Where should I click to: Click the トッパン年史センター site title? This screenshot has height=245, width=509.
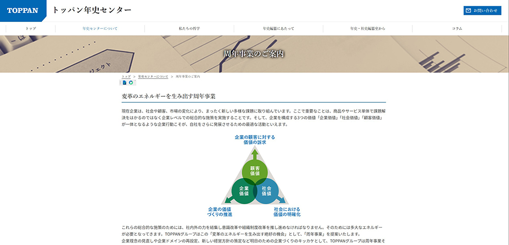click(x=92, y=10)
